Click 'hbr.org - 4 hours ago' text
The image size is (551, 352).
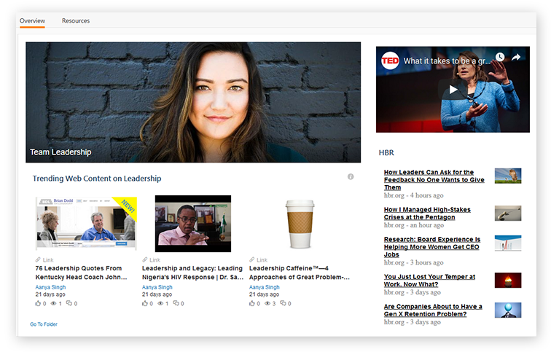pos(413,195)
